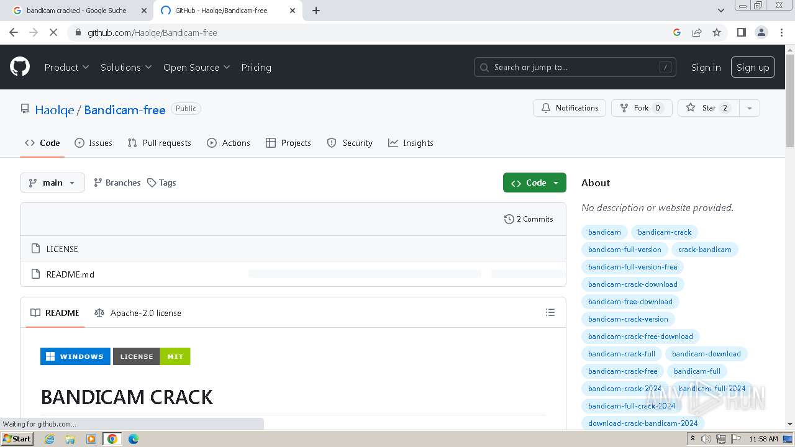Bookmark this page with star icon
Viewport: 795px width, 447px height.
[x=717, y=32]
